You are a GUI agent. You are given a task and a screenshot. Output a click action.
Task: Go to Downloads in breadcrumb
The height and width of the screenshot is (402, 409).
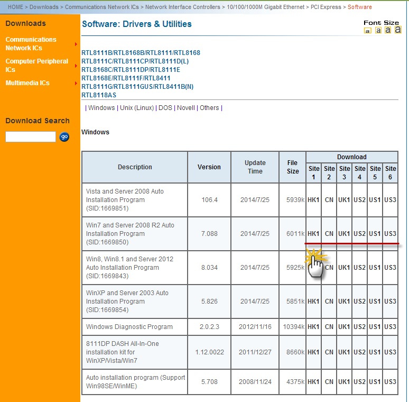pos(44,7)
